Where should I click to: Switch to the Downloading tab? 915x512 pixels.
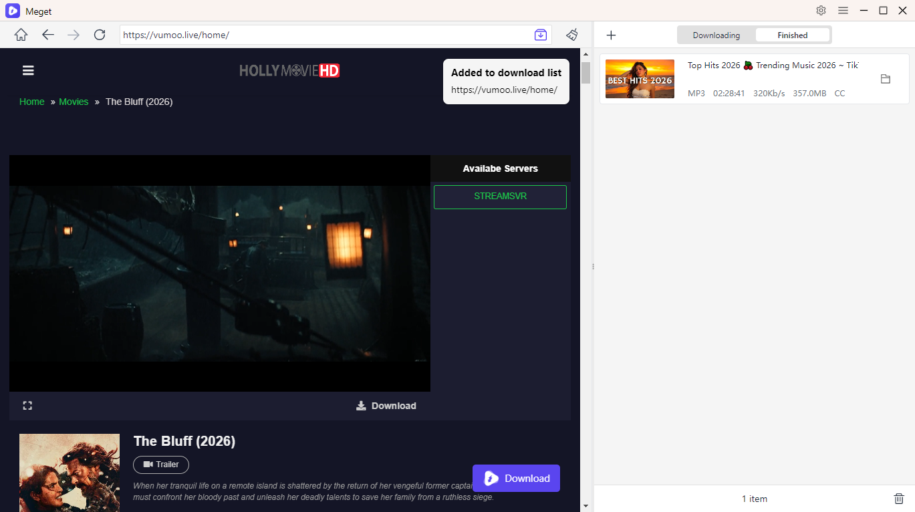(x=716, y=35)
